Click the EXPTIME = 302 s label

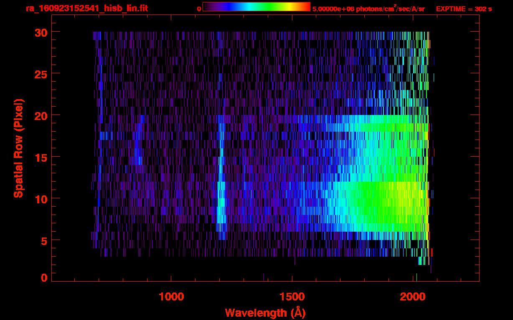pos(464,9)
